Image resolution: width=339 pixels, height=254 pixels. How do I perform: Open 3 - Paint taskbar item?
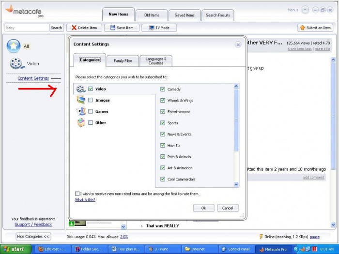tap(162, 249)
